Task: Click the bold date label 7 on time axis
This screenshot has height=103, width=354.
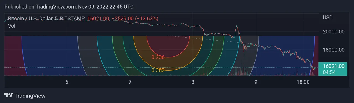Action: click(130, 82)
